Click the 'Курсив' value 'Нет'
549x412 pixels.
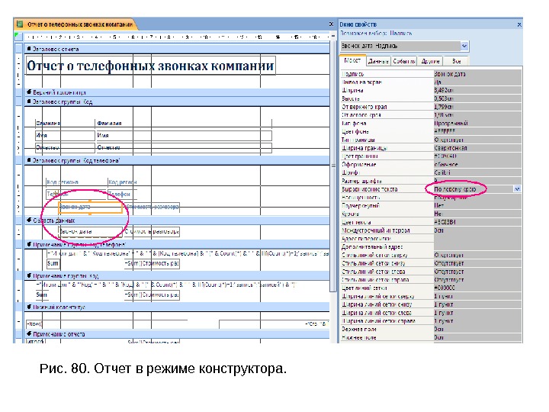tap(477, 214)
